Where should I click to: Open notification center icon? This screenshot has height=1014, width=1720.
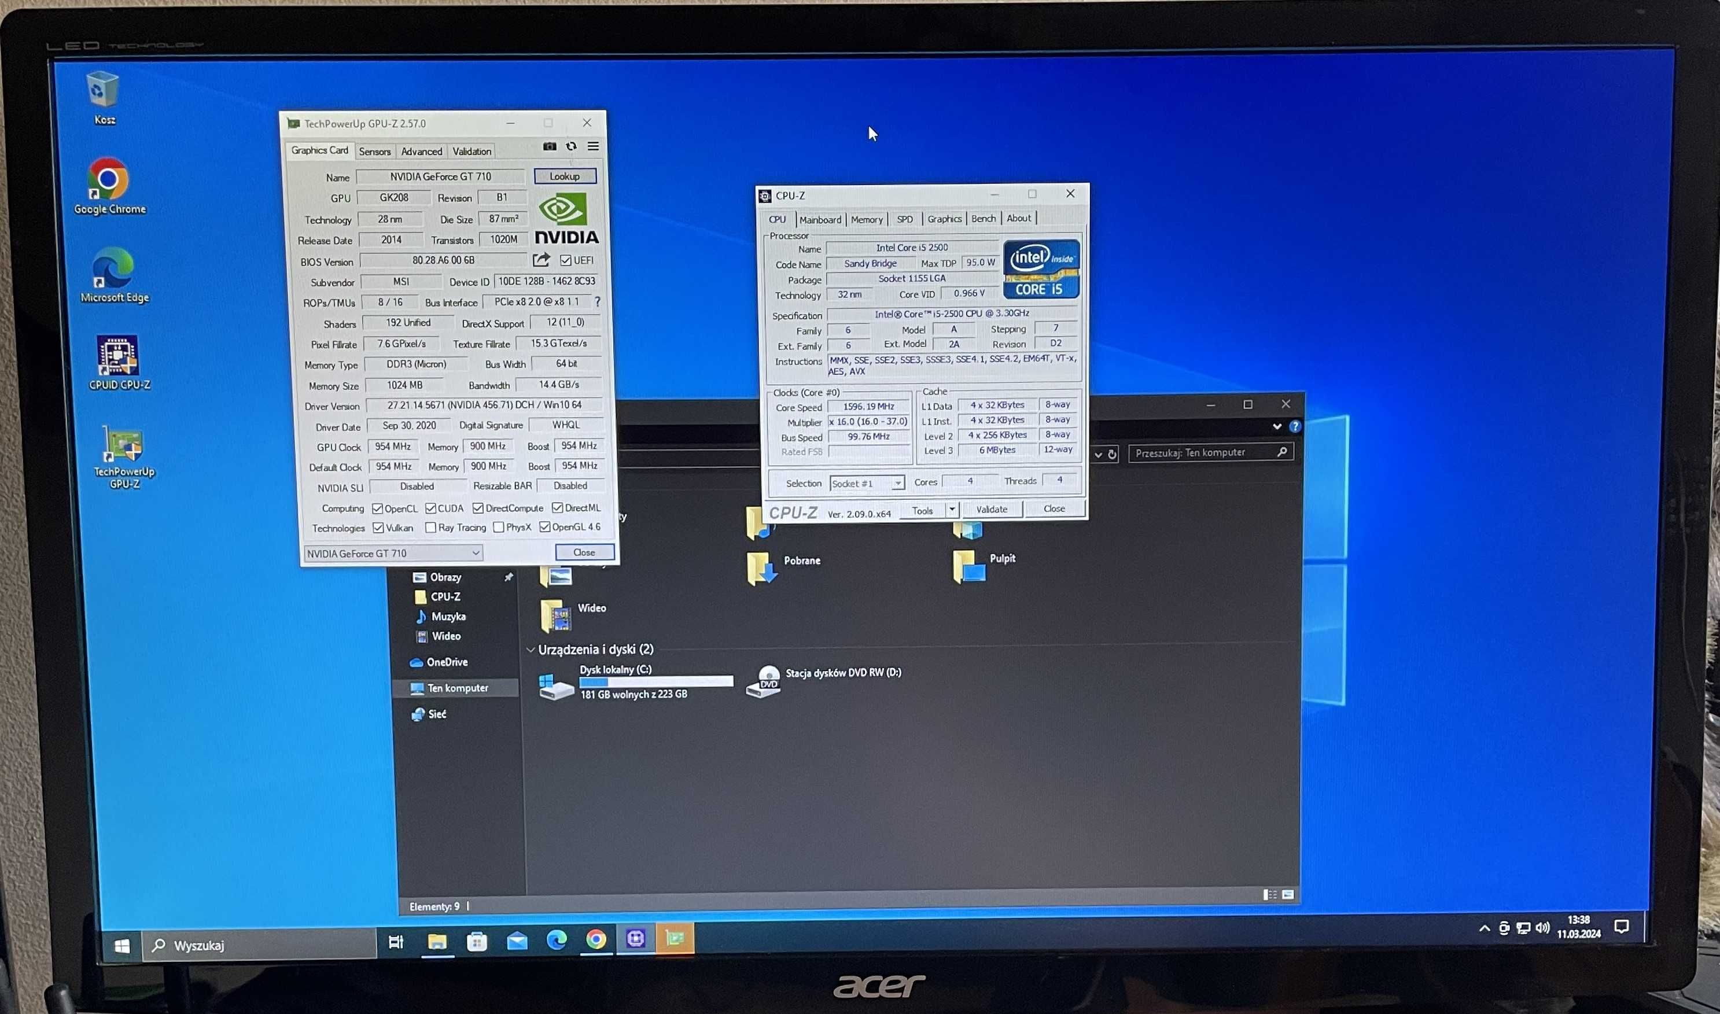1622,927
